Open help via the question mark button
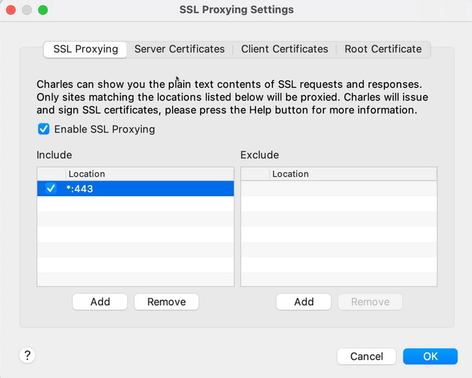Viewport: 472px width, 378px height. (x=28, y=355)
